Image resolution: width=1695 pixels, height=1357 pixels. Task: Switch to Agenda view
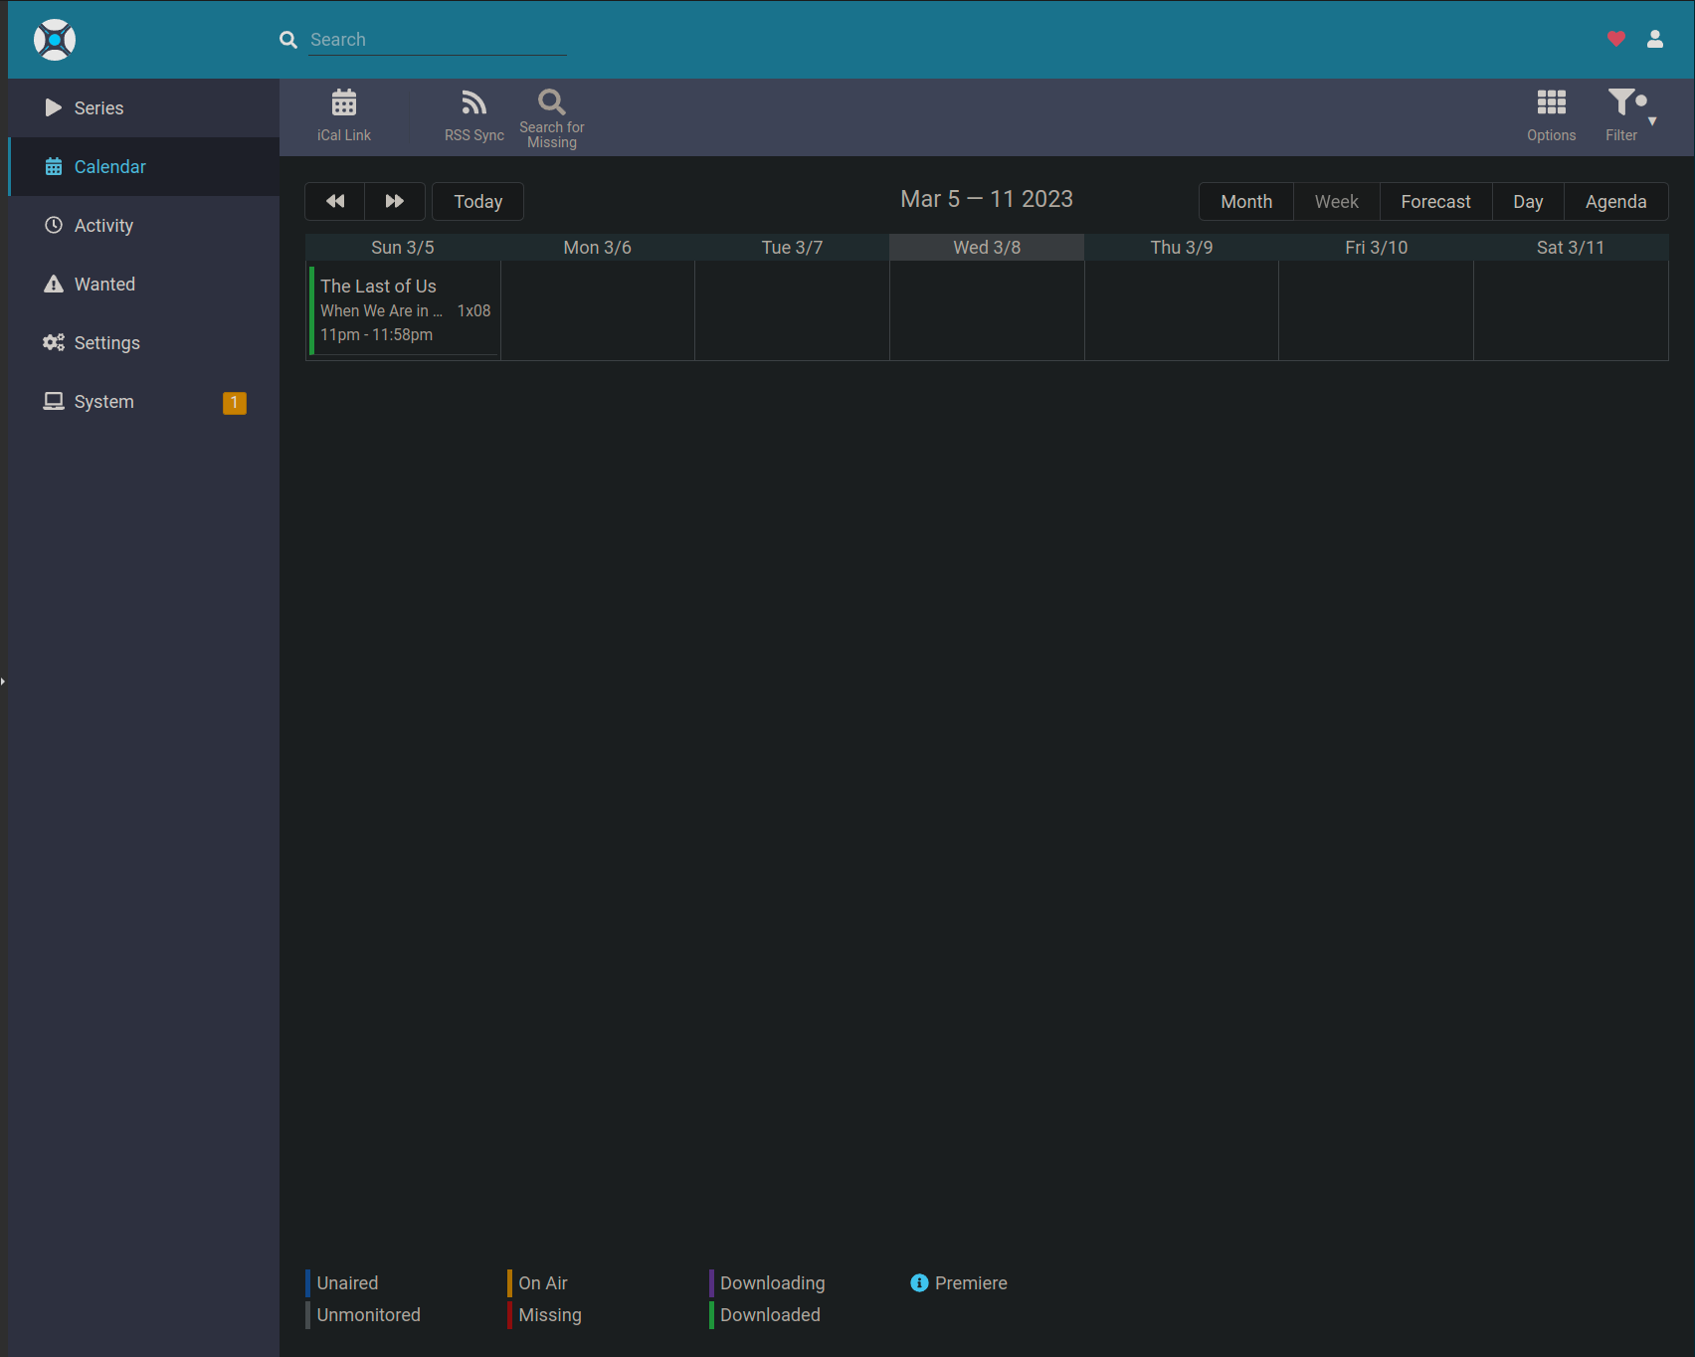click(x=1615, y=201)
